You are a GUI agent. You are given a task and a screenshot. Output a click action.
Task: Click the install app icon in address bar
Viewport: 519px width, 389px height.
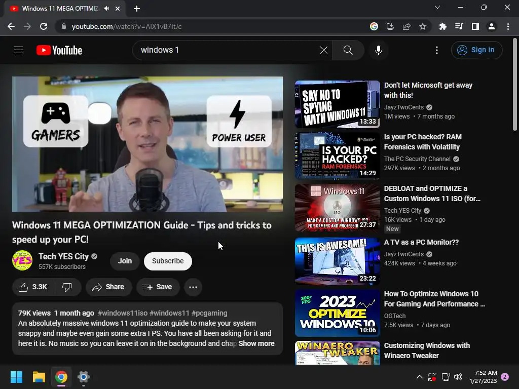tap(390, 26)
